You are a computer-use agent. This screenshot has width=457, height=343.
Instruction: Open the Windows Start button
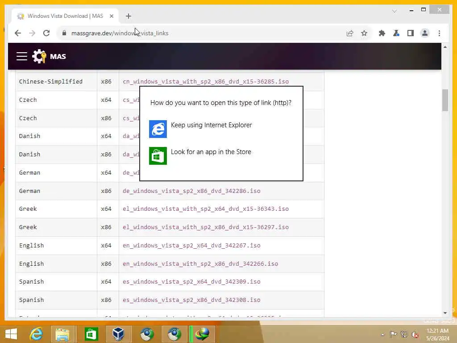(11, 334)
